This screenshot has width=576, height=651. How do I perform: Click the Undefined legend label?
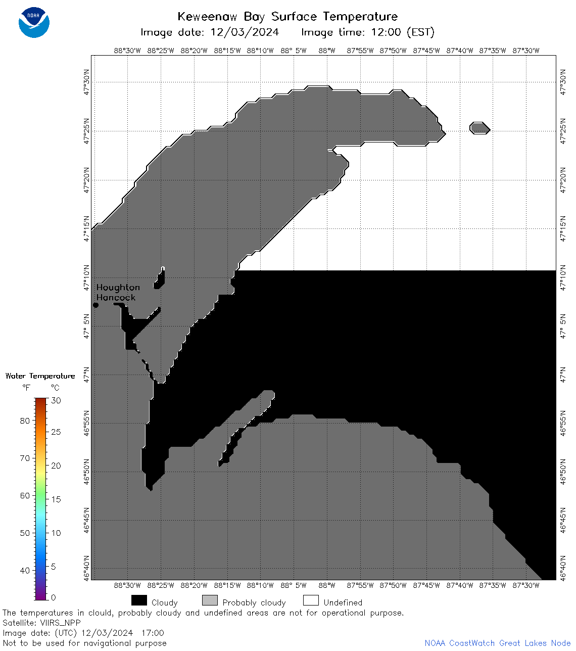(343, 602)
